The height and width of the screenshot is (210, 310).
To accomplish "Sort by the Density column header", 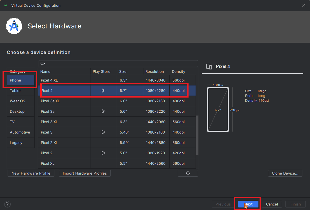I will coord(183,72).
